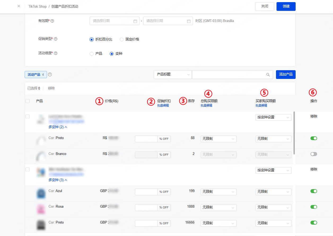Check the select-all products checkbox
This screenshot has height=236, width=333.
point(28,101)
